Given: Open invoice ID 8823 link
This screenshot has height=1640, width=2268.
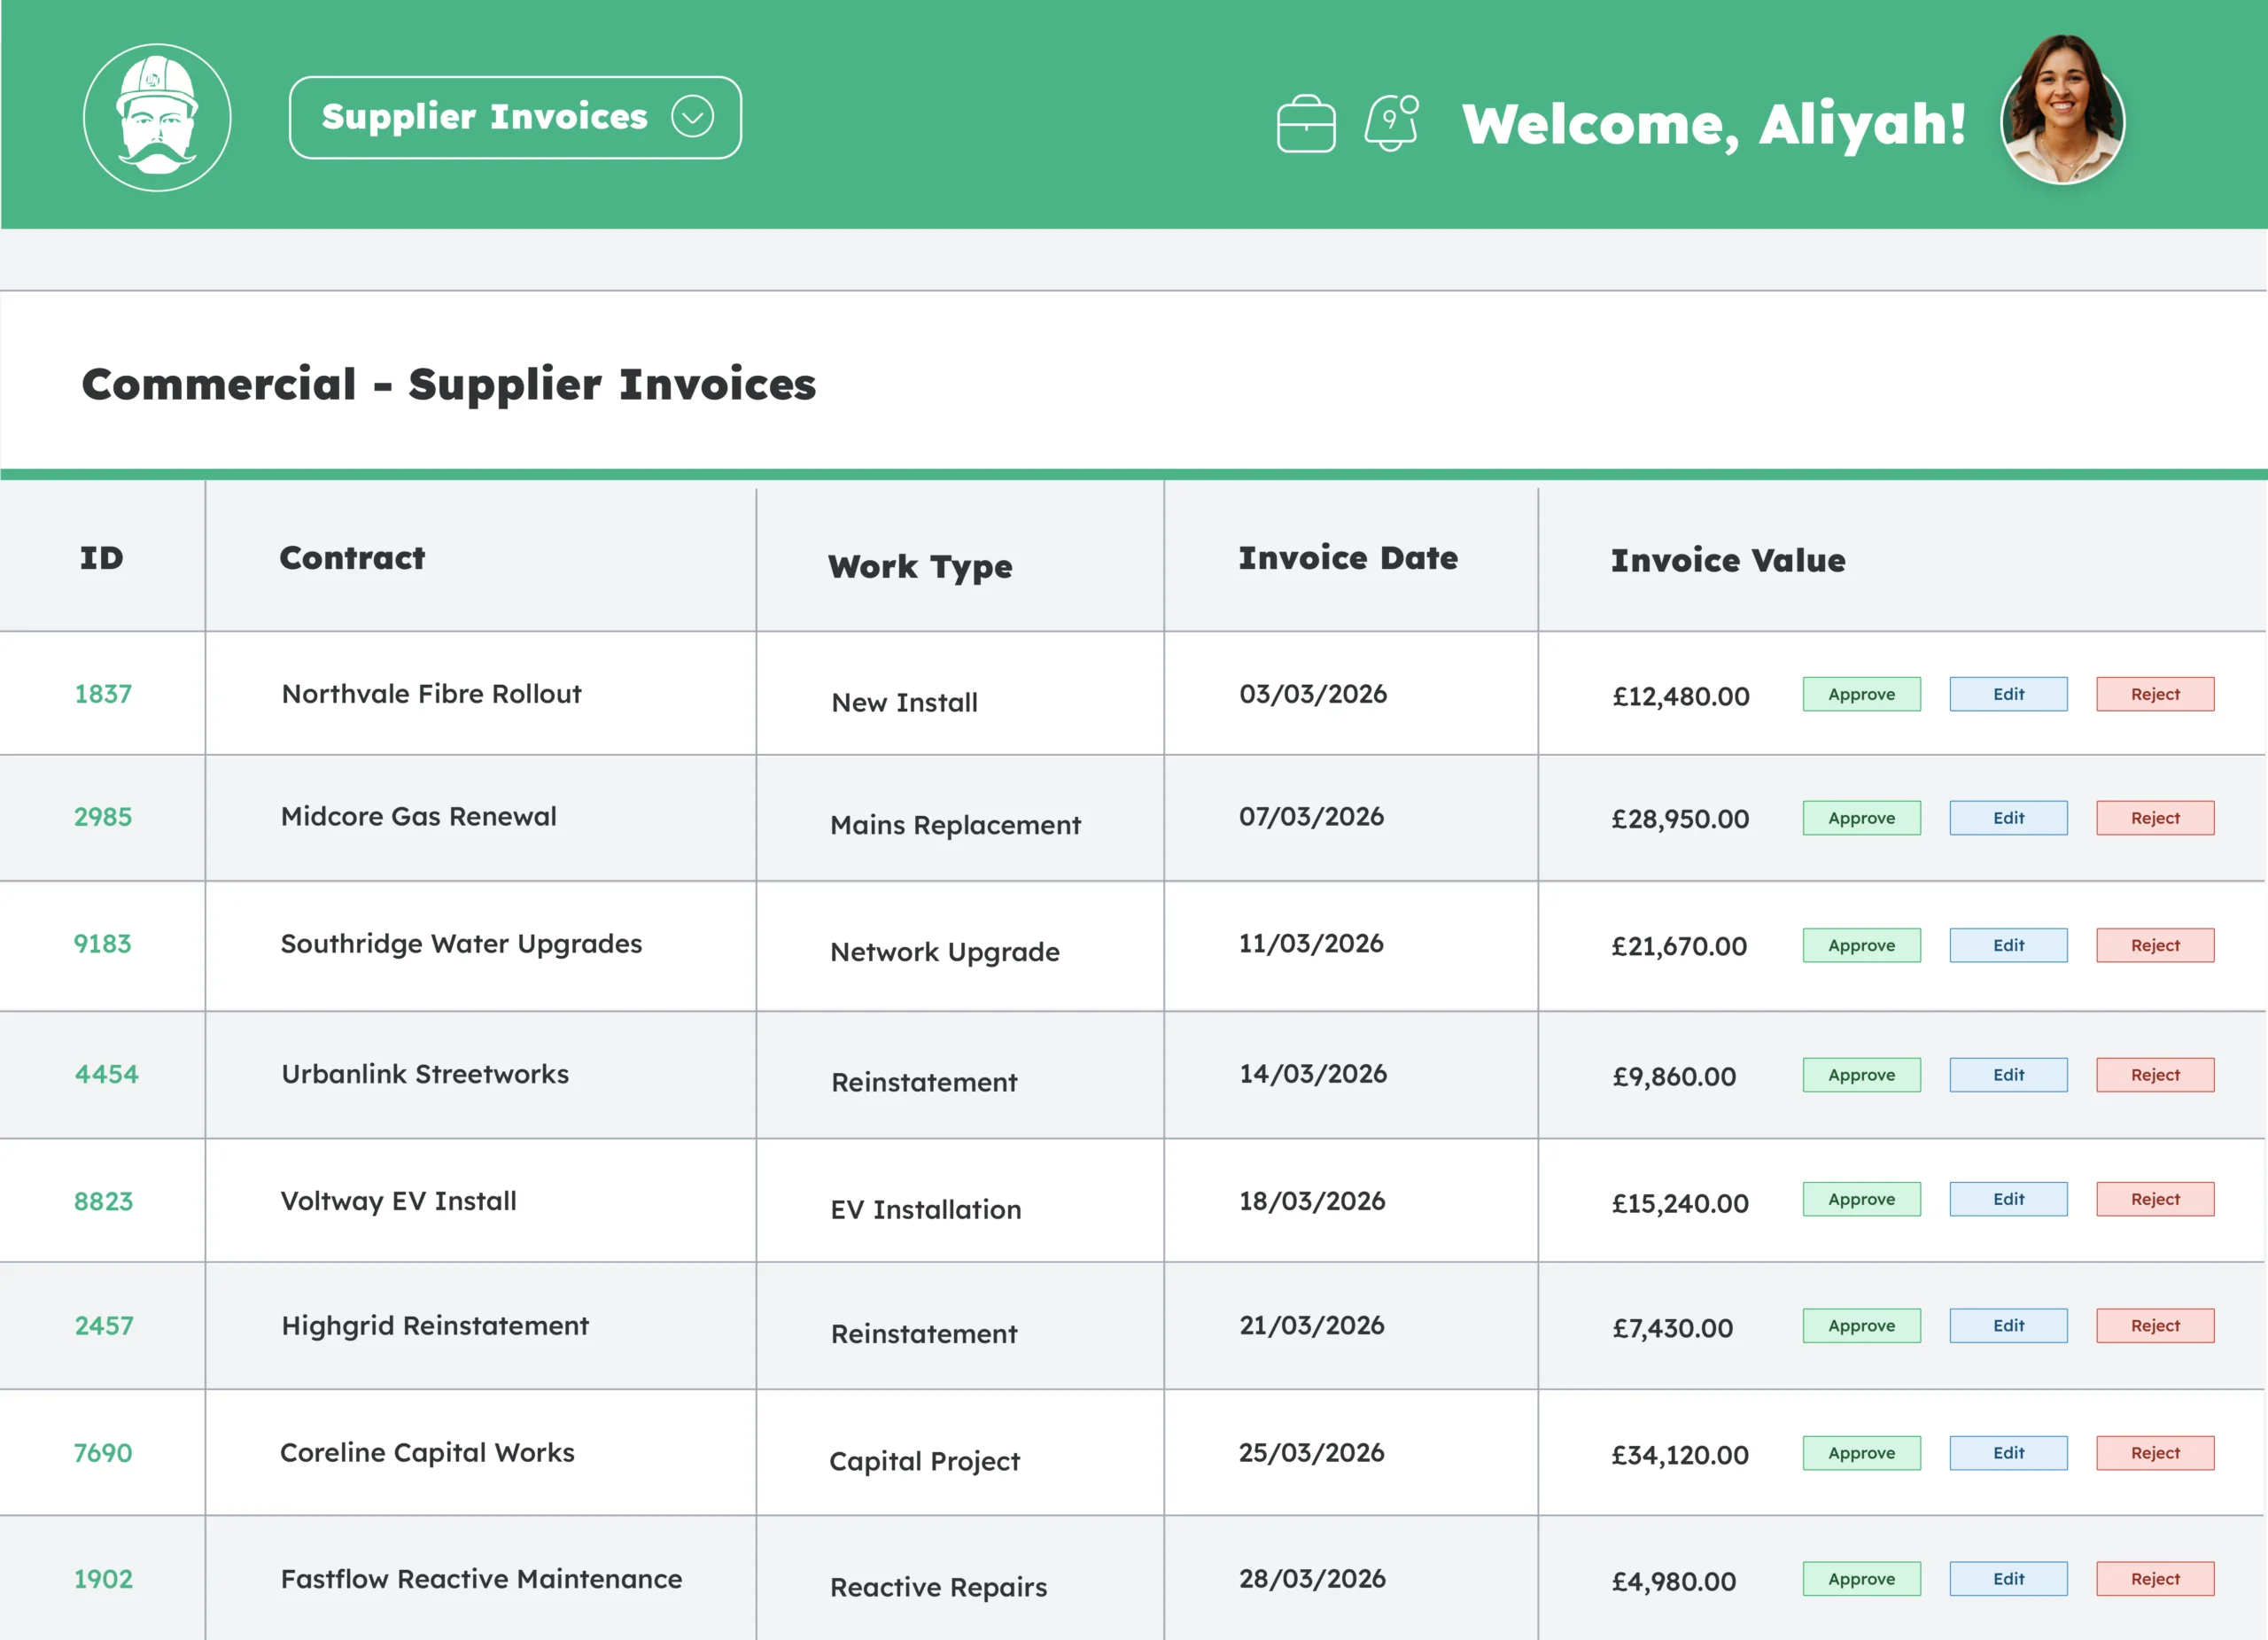Looking at the screenshot, I should [x=103, y=1201].
